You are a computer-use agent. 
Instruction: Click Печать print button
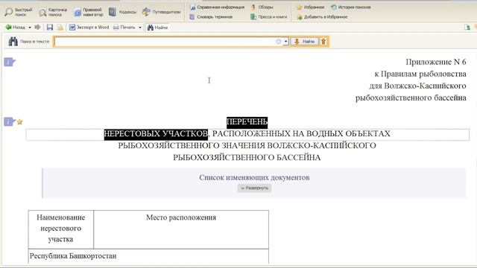click(124, 28)
